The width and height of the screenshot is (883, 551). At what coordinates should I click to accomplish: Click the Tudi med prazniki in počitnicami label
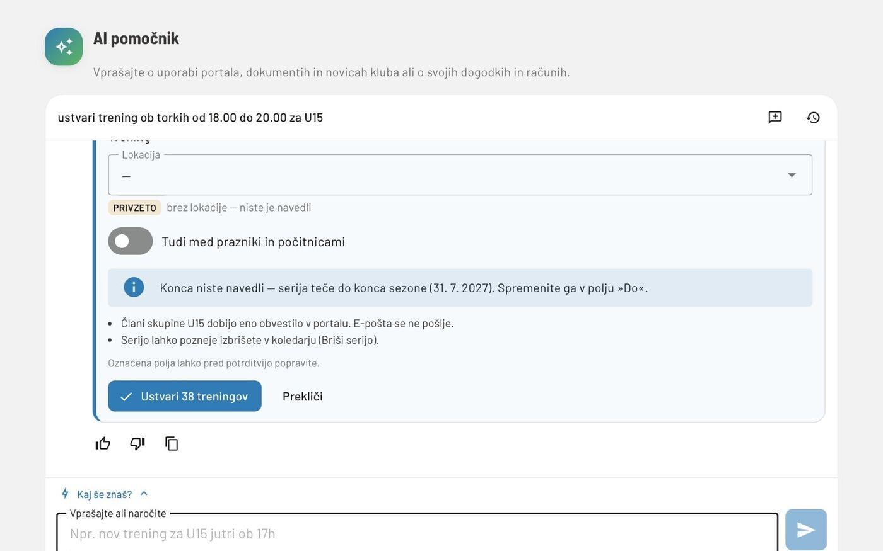(x=253, y=242)
